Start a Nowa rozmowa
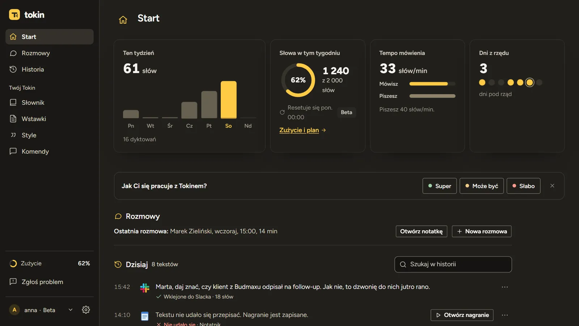 point(482,231)
